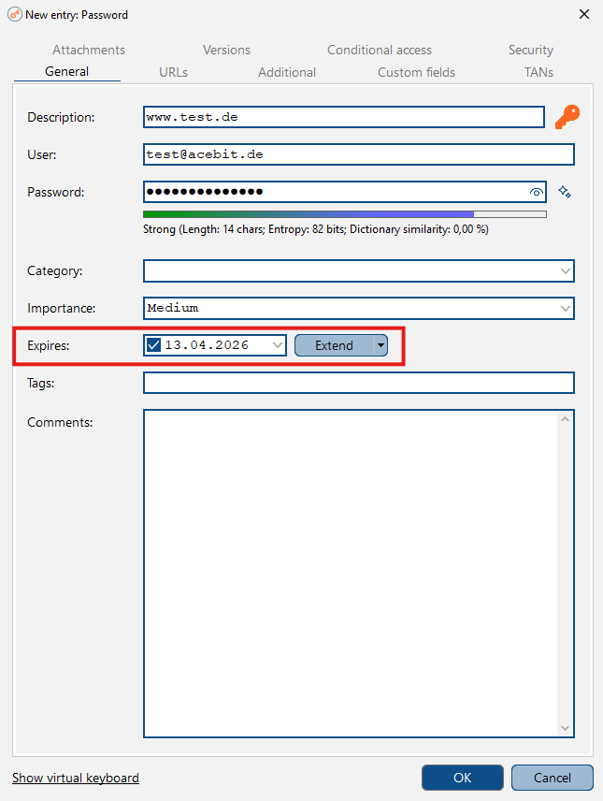Open the Show virtual keyboard link
Screen dimensions: 603x801
pos(76,778)
